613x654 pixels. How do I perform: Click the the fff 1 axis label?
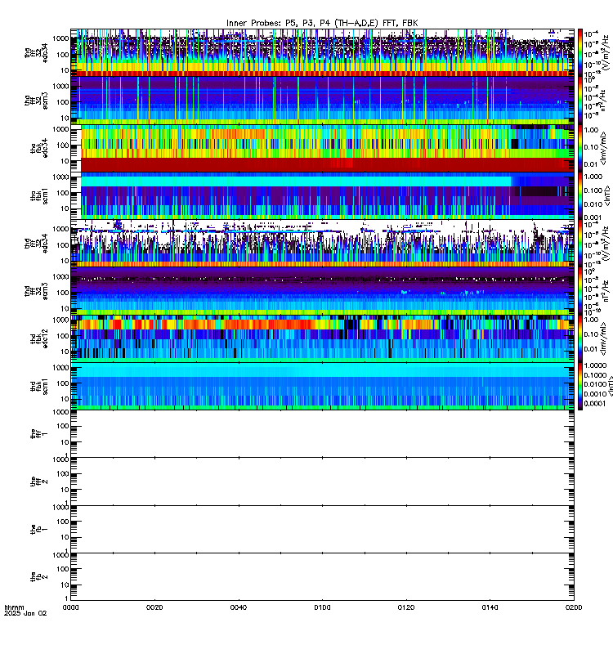(39, 433)
